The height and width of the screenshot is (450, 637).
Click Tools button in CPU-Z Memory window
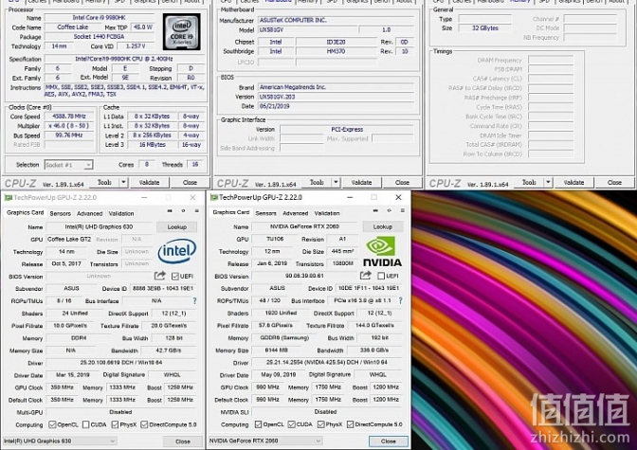[x=529, y=182]
